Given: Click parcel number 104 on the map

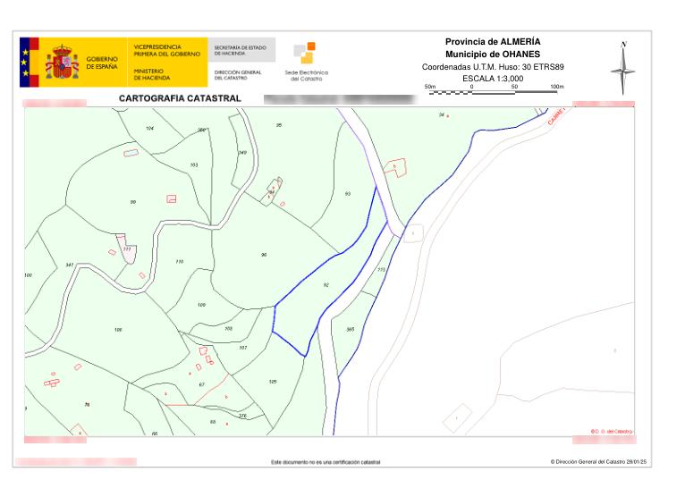Looking at the screenshot, I should tap(150, 128).
